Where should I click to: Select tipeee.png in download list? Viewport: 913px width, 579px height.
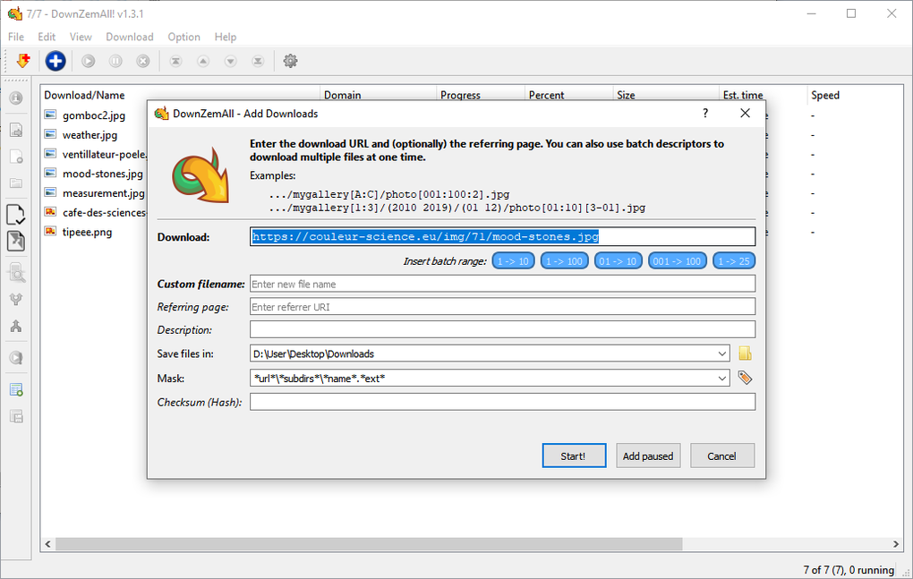click(88, 232)
